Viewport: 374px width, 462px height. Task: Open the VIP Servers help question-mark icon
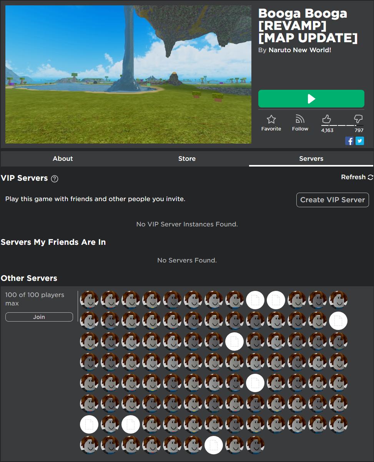pyautogui.click(x=55, y=178)
